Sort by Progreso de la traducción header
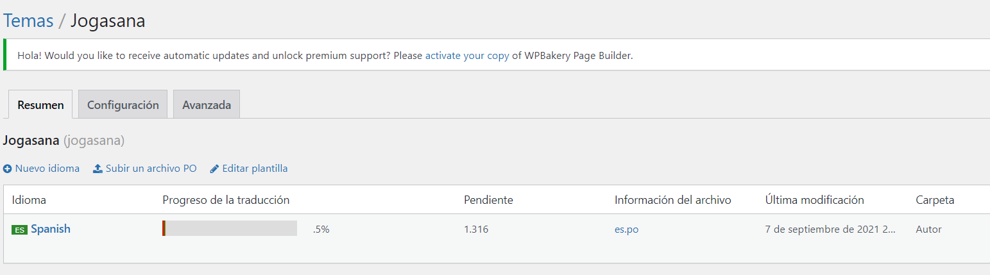Screen dimensions: 990x275 click(x=226, y=200)
